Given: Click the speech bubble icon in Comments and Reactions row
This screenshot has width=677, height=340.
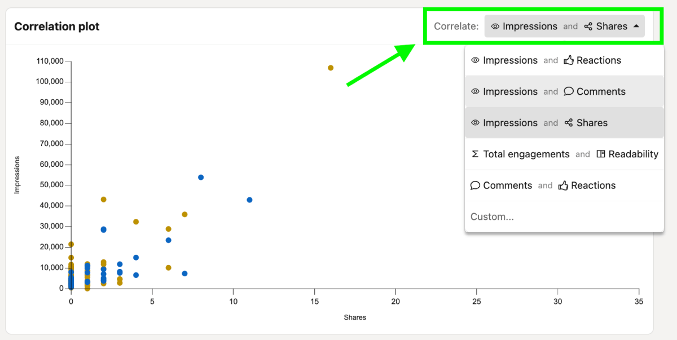Looking at the screenshot, I should pos(476,185).
